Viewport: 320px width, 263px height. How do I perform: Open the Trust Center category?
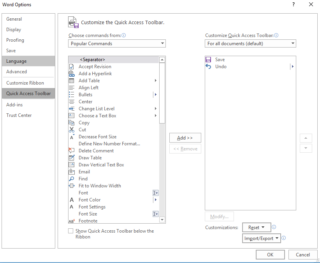(x=28, y=115)
